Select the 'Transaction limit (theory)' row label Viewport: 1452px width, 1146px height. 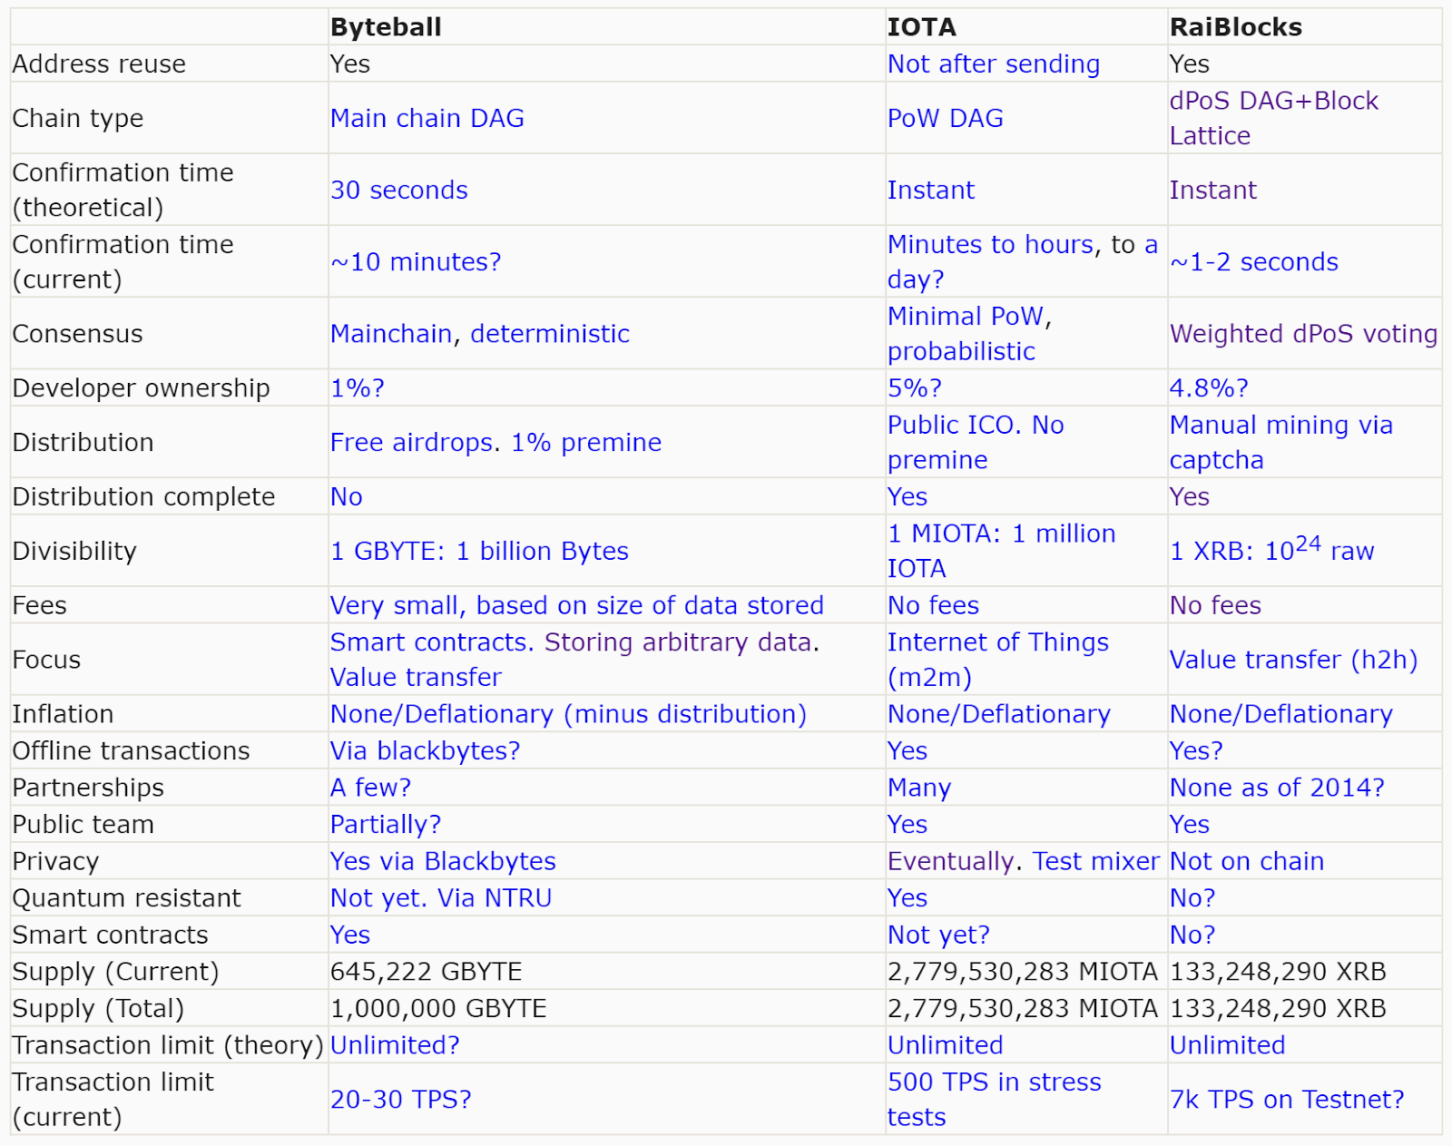coord(168,1045)
